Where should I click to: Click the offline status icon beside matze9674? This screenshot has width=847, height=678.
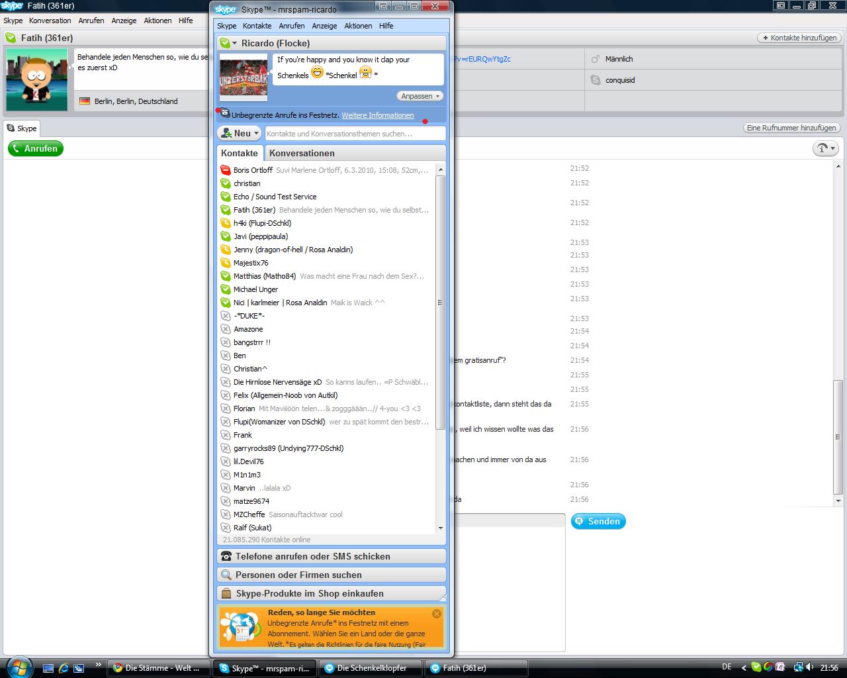click(x=226, y=501)
